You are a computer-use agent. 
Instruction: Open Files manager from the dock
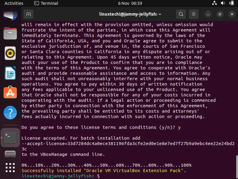tap(10, 33)
